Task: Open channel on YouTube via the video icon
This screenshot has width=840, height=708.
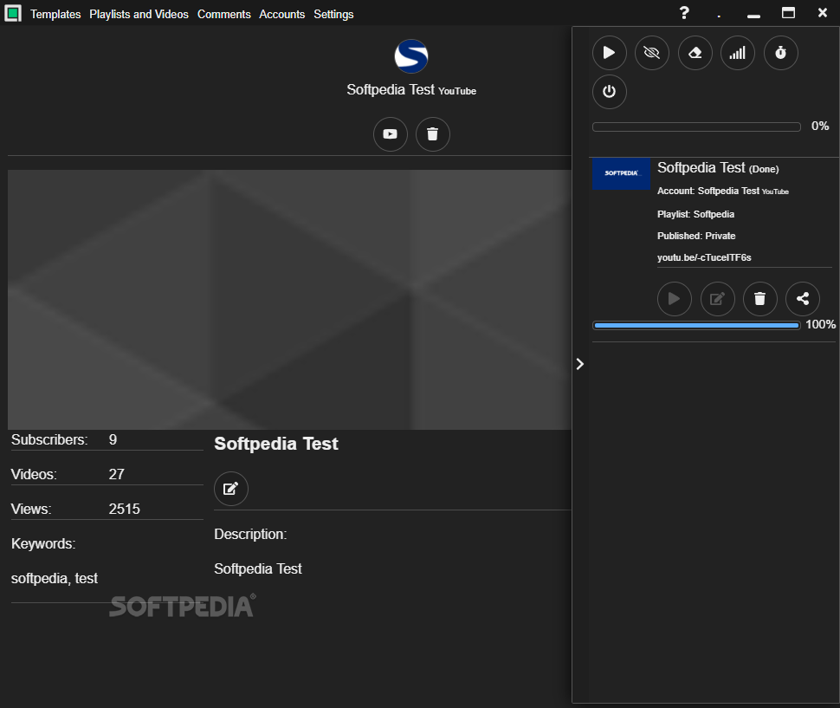Action: 390,134
